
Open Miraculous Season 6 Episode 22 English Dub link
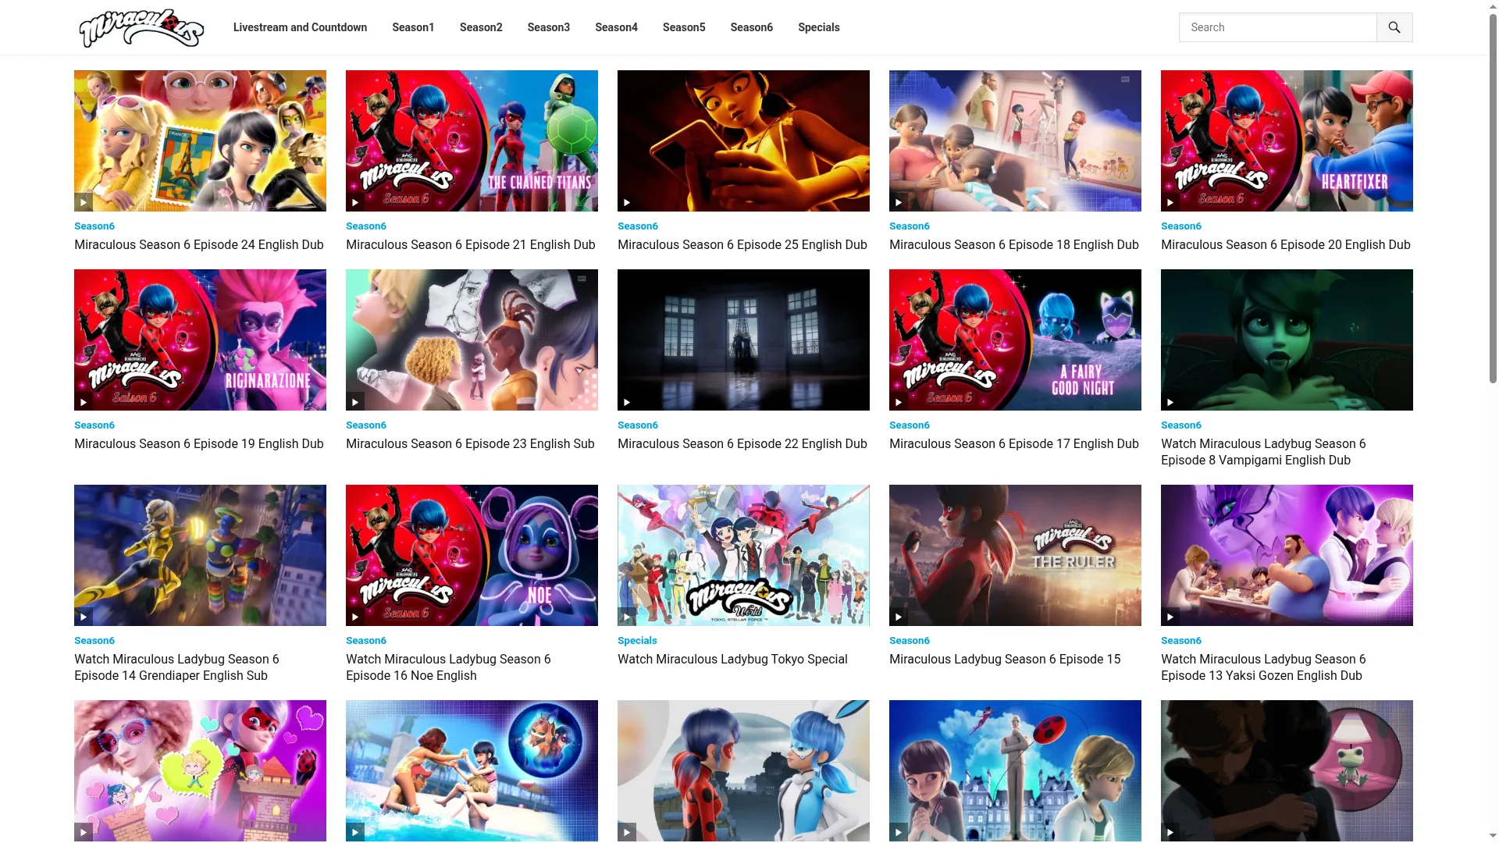coord(742,444)
